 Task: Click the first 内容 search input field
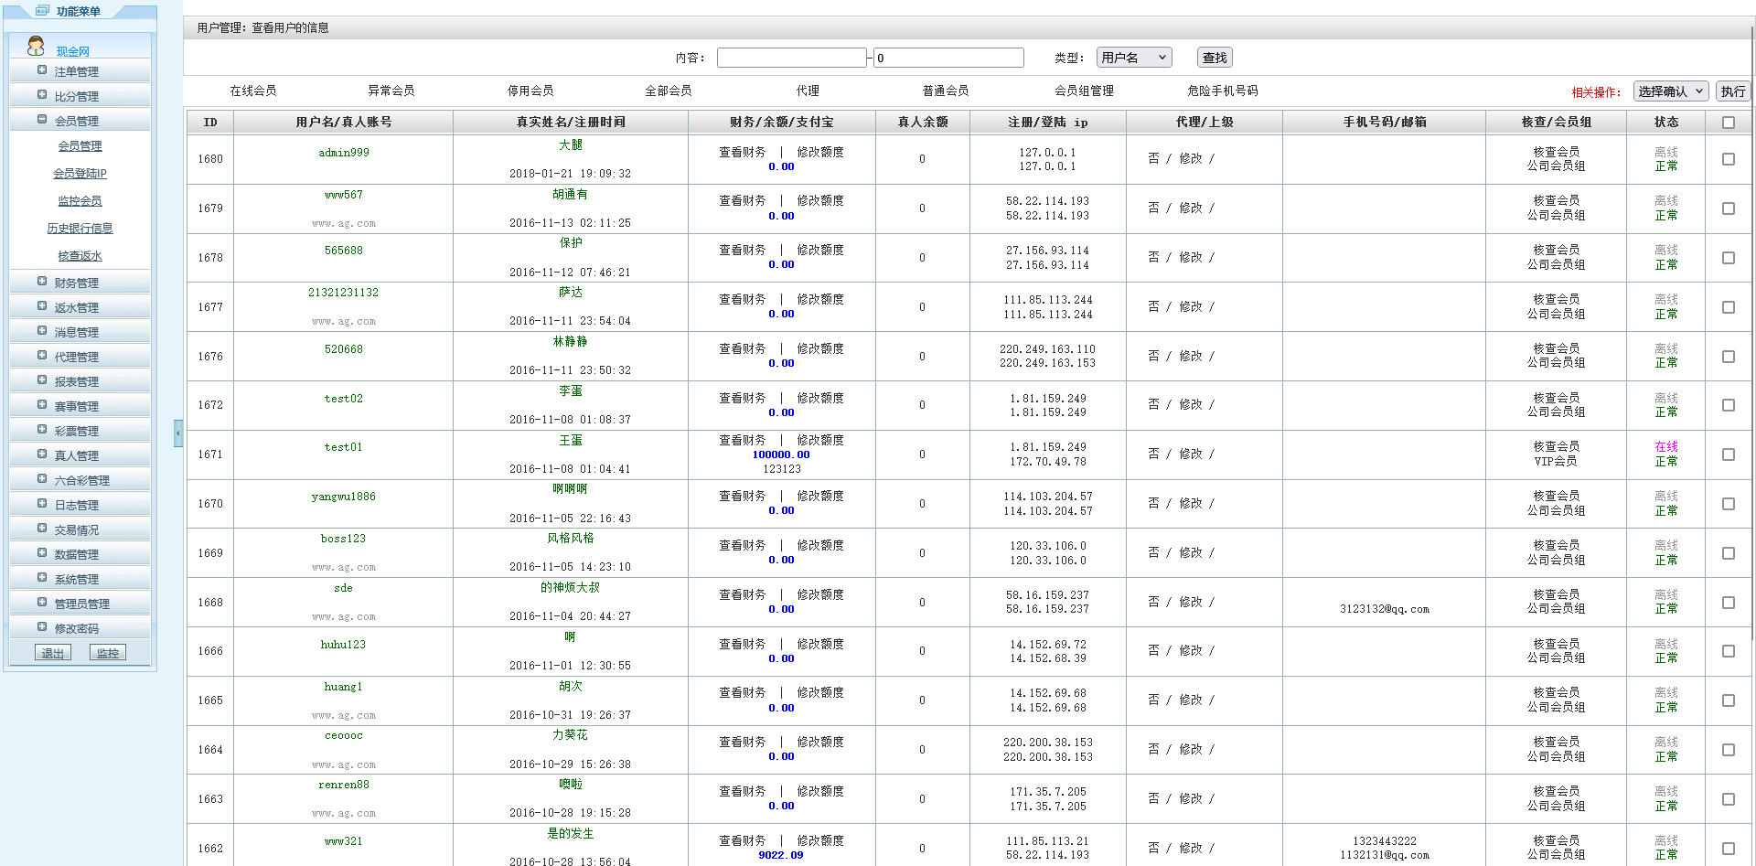(791, 58)
